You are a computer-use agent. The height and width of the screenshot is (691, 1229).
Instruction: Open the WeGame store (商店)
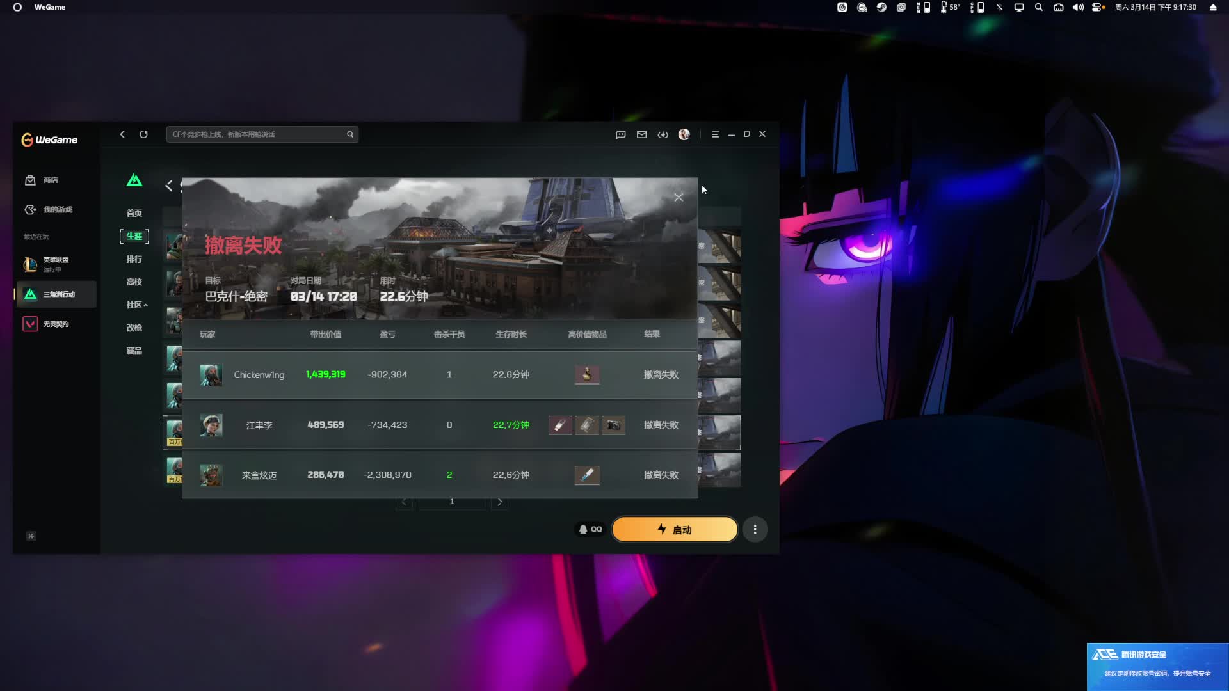[50, 180]
